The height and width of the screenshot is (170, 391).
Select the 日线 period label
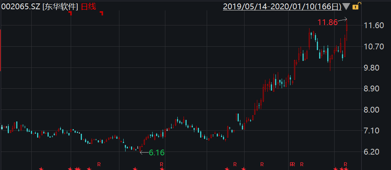[88, 7]
